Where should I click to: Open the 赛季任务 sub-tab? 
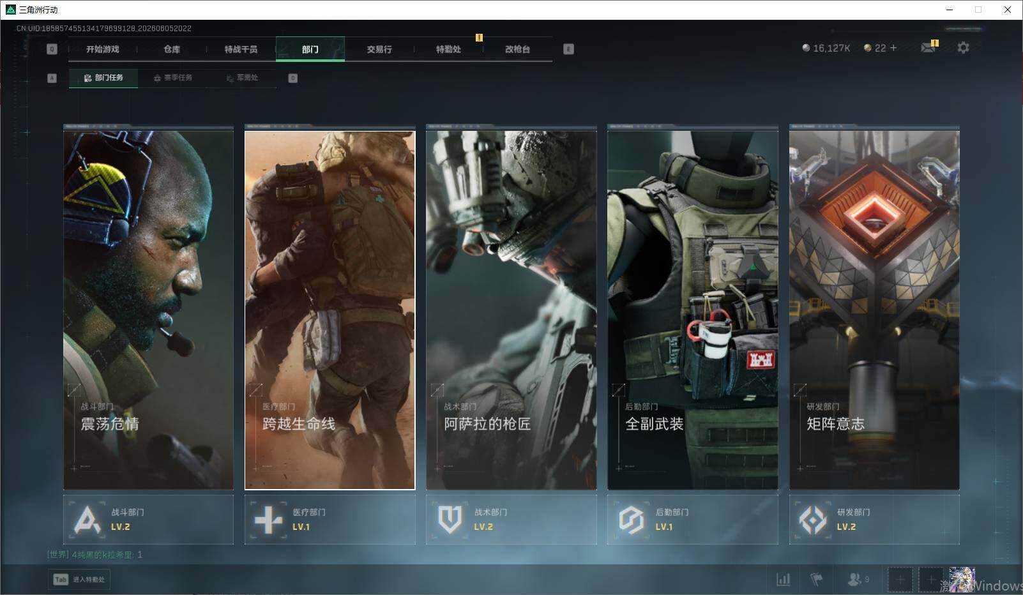tap(173, 78)
